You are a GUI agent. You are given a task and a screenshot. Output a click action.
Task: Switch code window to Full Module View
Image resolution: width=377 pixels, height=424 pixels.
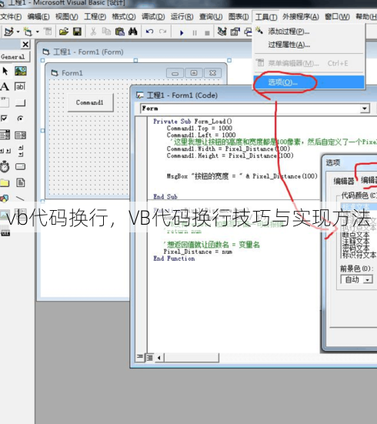[149, 358]
